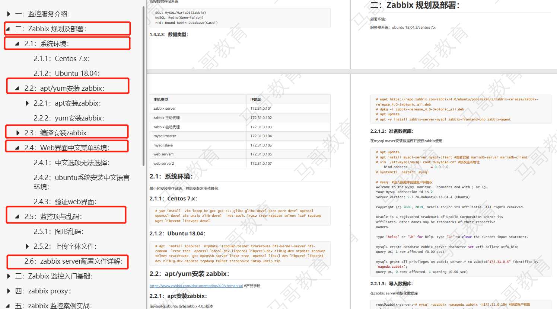This screenshot has width=557, height=309.
Task: Open 2.4.1：中文选项无法选择 bookmark
Action: point(72,163)
